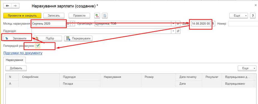Click the month stepper arrows
This screenshot has width=258, height=104.
[73, 24]
